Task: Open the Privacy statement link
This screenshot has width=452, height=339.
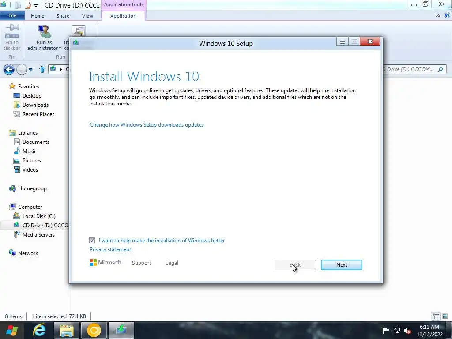Action: tap(110, 249)
